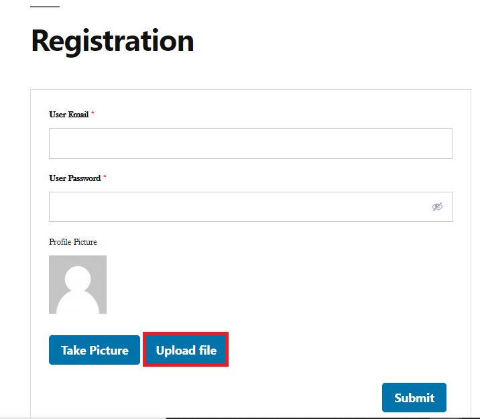480x419 pixels.
Task: Click the Upload file button
Action: tap(186, 350)
